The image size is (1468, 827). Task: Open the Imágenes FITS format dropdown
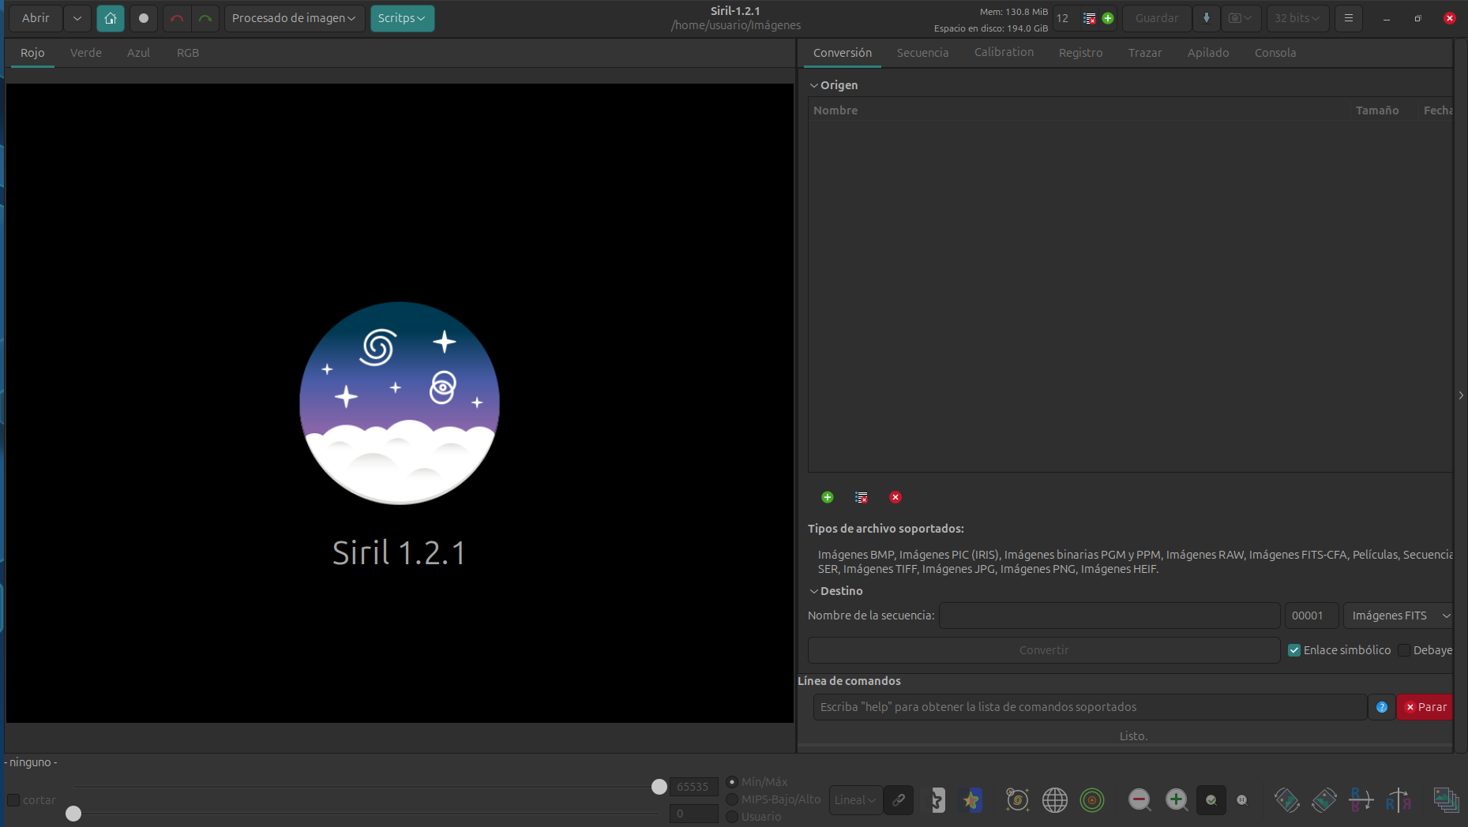click(x=1399, y=616)
